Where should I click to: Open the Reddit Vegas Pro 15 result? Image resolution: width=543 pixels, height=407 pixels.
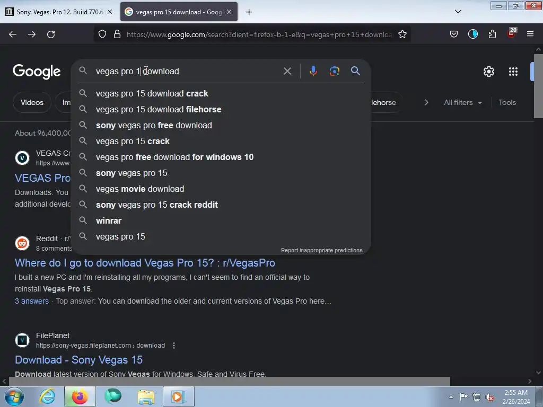pos(145,263)
